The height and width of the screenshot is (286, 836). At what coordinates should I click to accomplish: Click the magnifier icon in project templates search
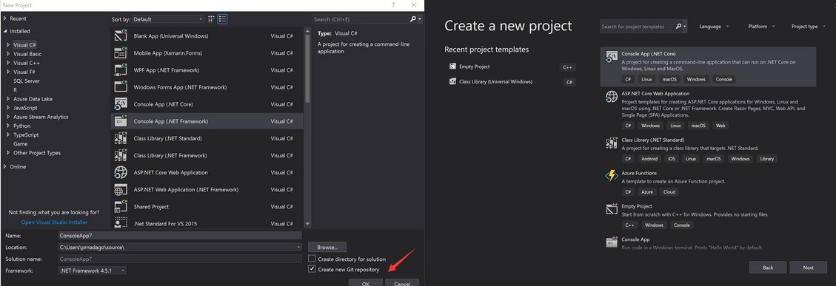click(x=678, y=26)
